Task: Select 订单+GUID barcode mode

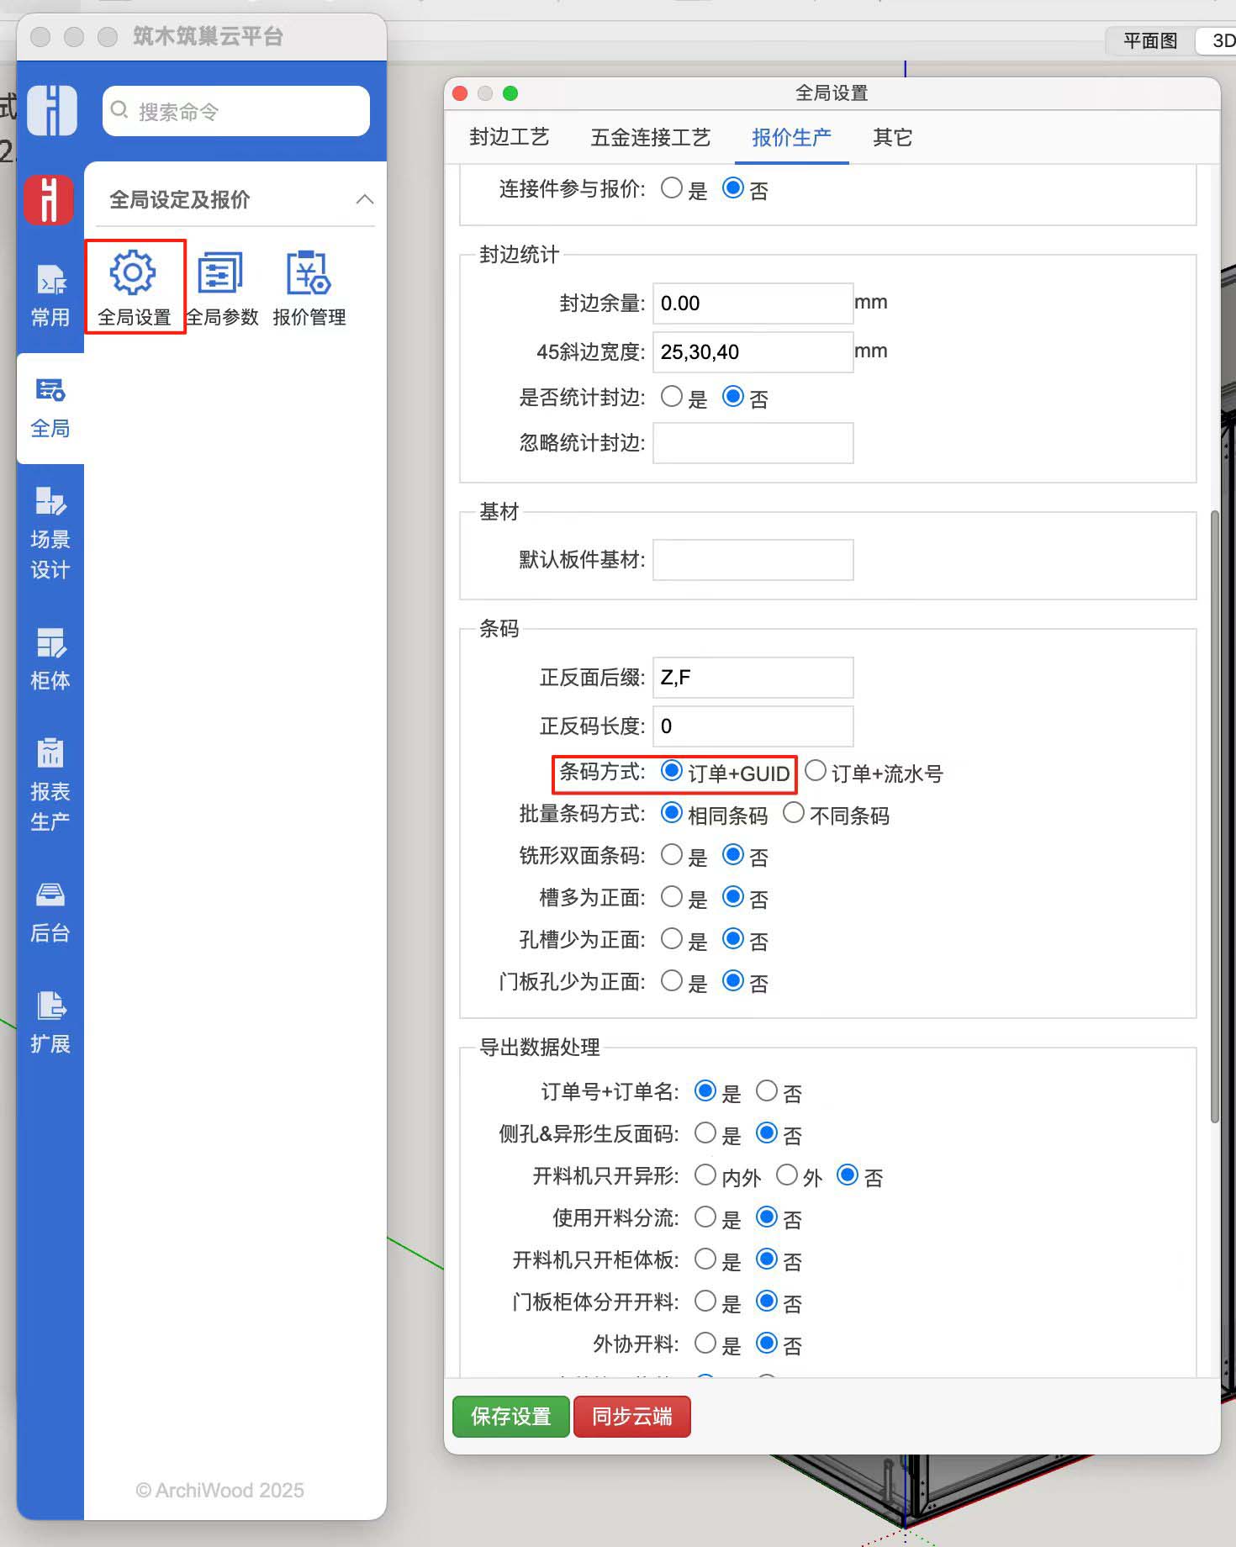Action: [x=671, y=771]
